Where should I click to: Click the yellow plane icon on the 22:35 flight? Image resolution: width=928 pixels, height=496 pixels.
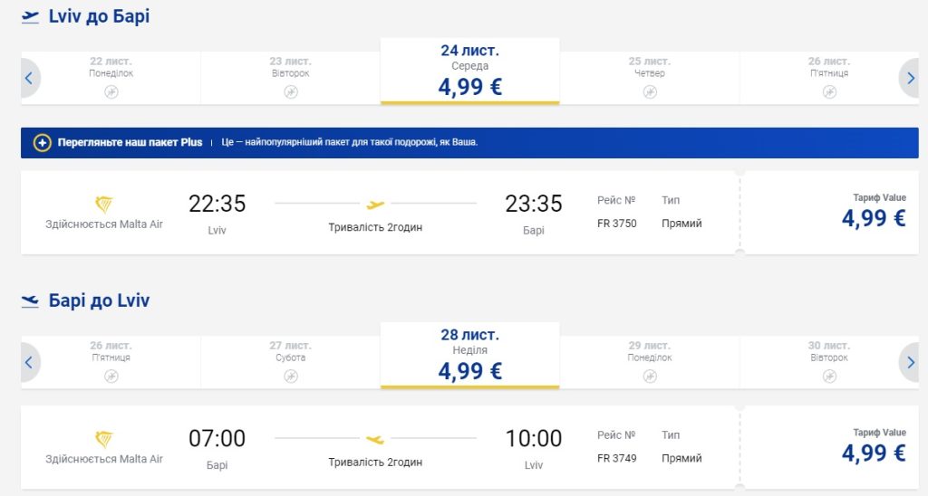(x=375, y=205)
